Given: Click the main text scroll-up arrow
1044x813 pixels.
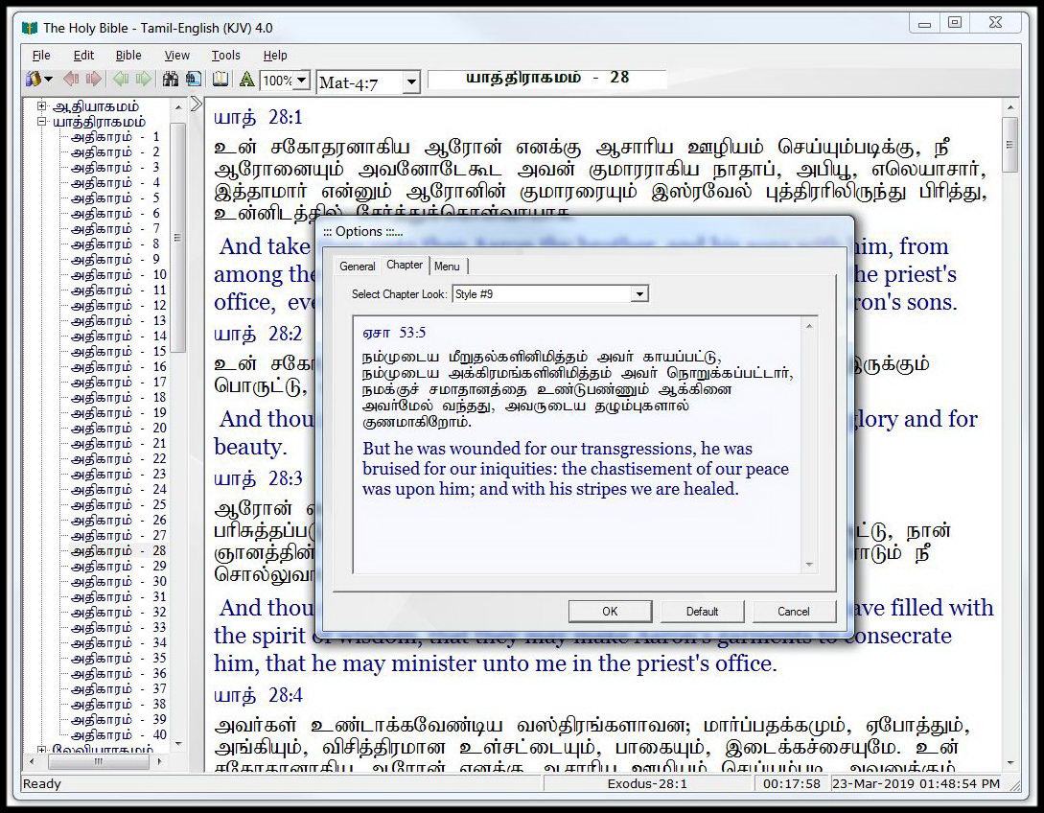Looking at the screenshot, I should click(x=1010, y=107).
